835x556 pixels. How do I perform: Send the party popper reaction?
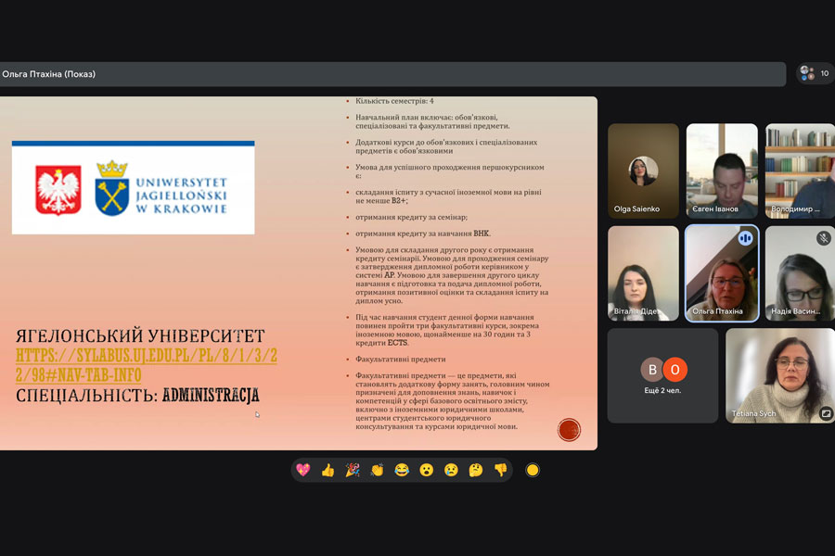[x=353, y=470]
